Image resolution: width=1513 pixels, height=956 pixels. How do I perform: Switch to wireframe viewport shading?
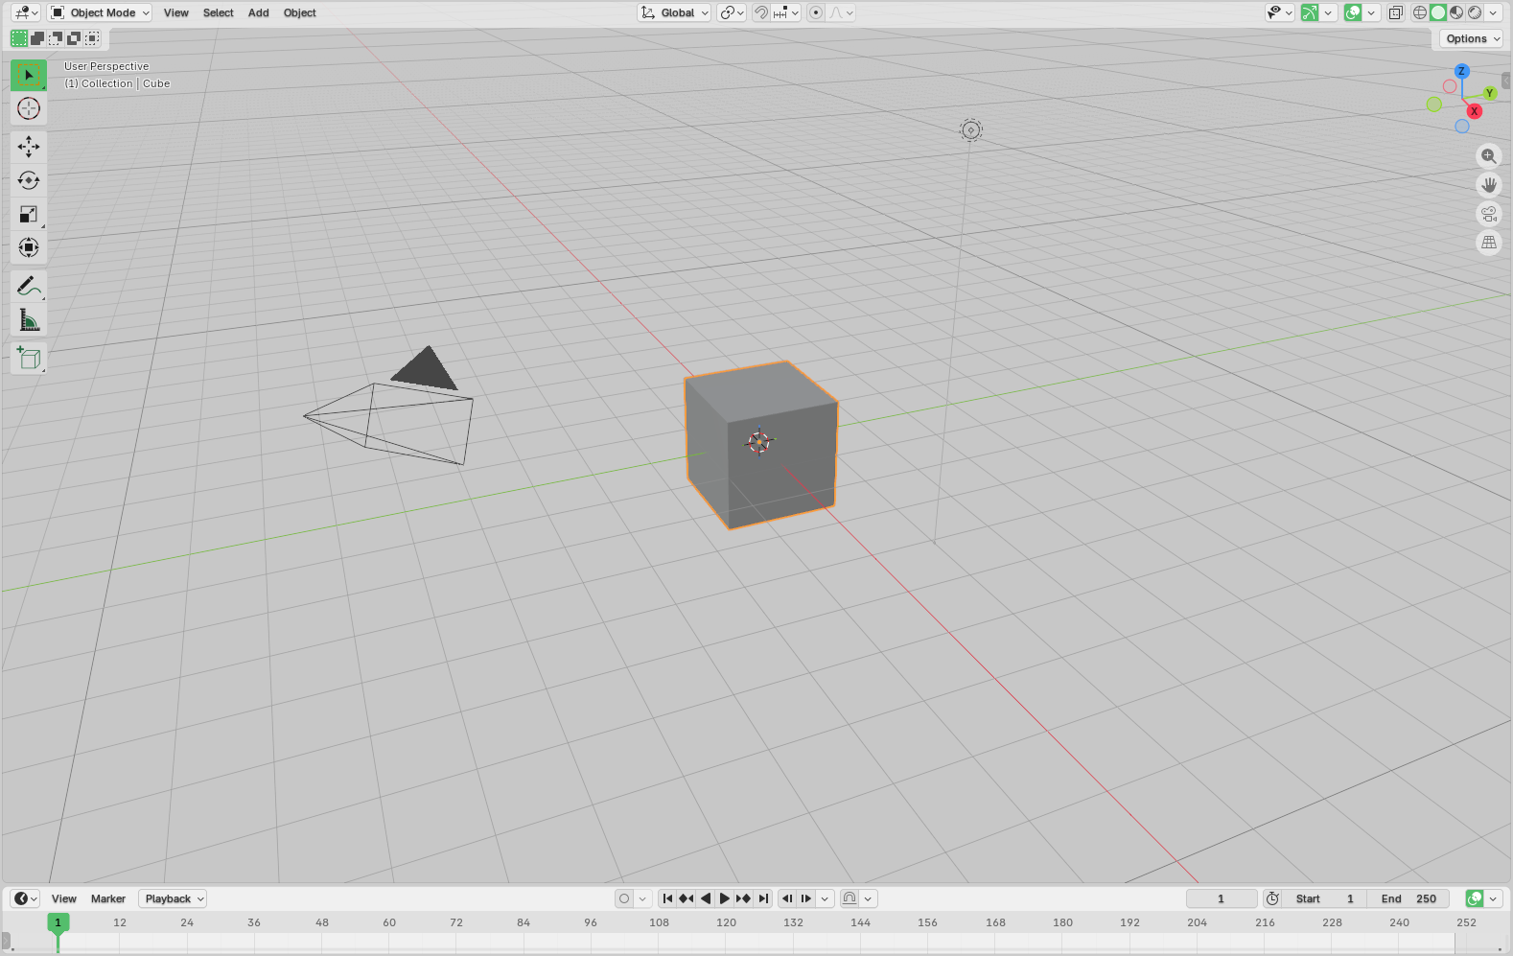1420,12
